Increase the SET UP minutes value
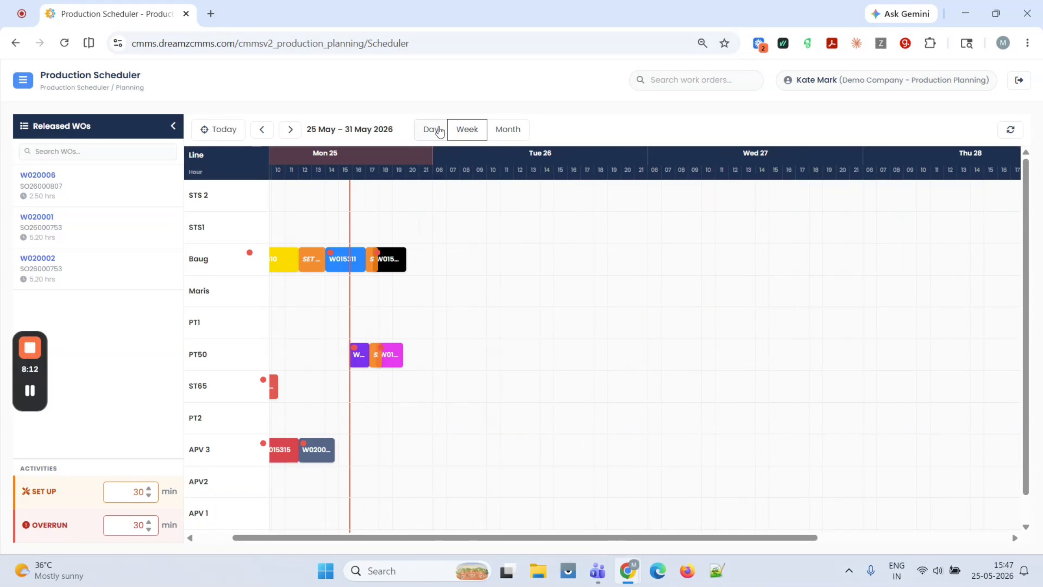 pos(149,488)
